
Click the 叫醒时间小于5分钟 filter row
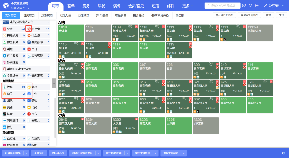pos(26,69)
